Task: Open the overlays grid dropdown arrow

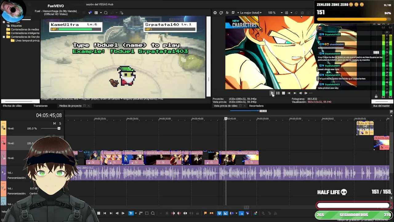Action: coord(291,13)
